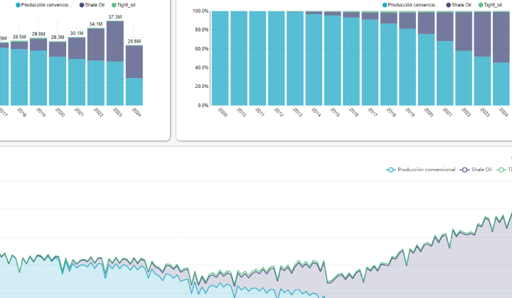Click the 30.1M data label

(x=77, y=33)
